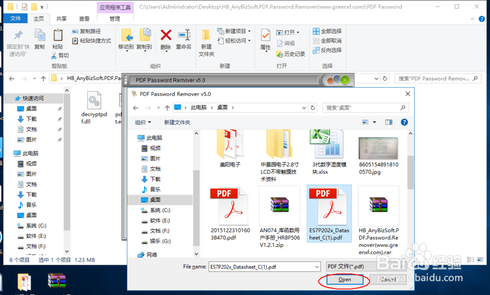490x295 pixels.
Task: Click Explorer's Up arrow navigation button
Action: 43,78
